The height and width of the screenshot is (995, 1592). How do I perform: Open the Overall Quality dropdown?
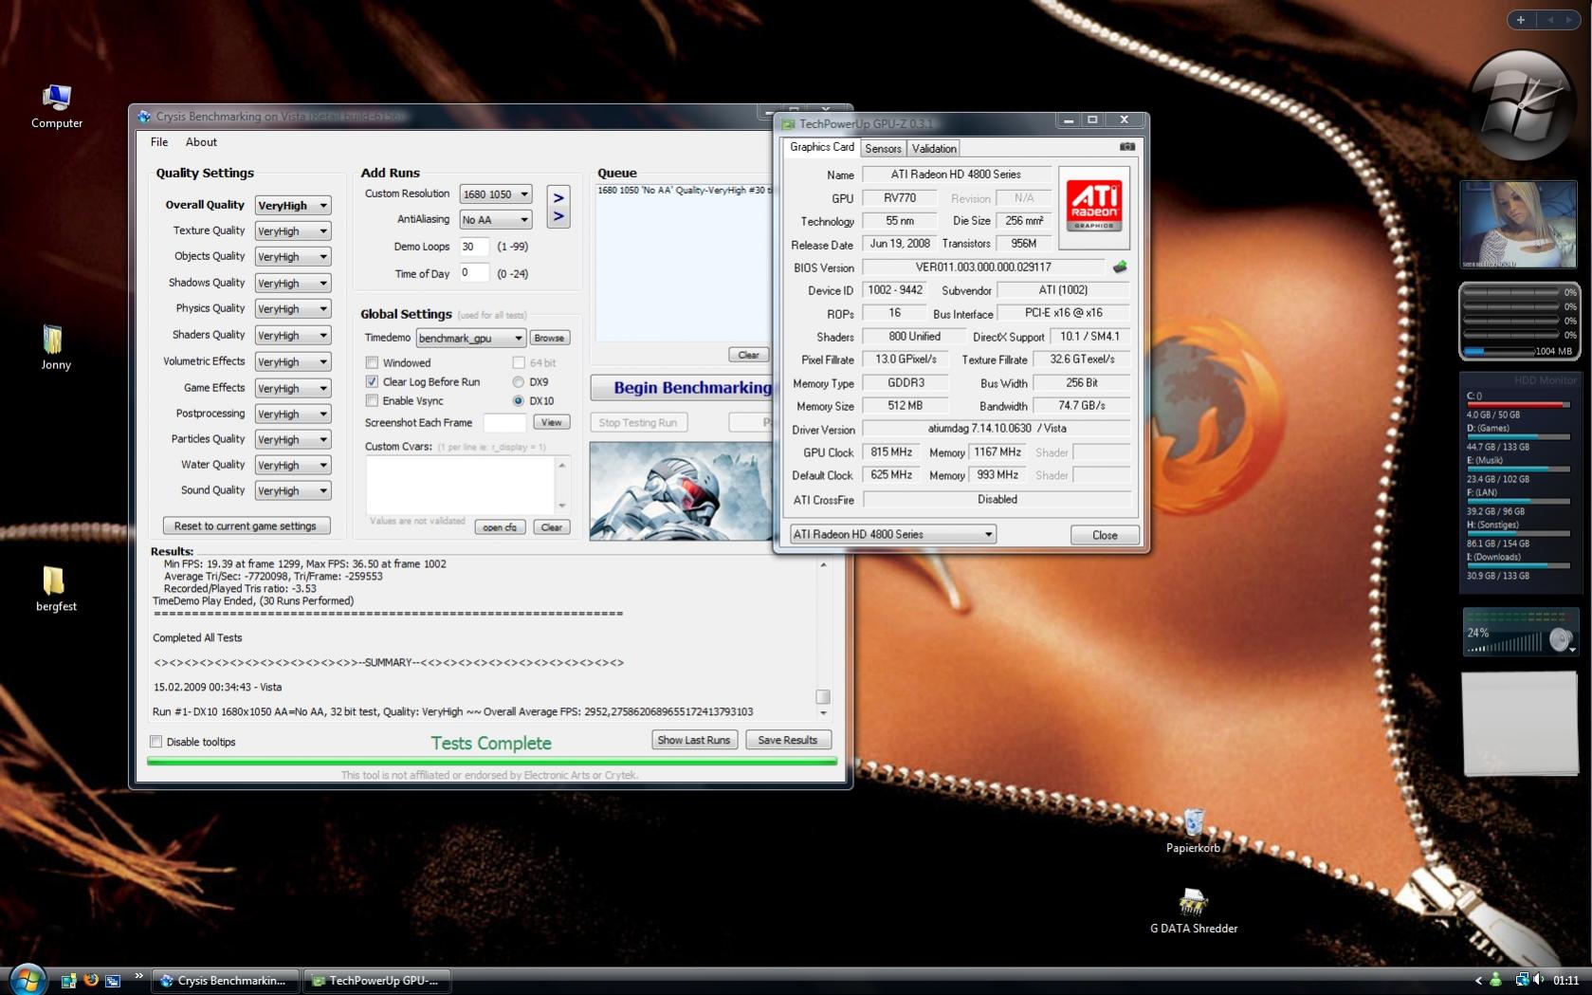point(293,206)
